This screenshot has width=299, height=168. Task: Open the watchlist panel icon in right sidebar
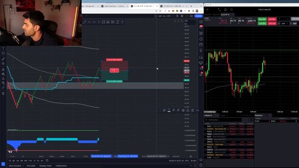[x=201, y=22]
